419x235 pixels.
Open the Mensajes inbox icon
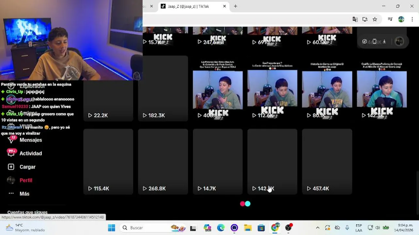11,140
